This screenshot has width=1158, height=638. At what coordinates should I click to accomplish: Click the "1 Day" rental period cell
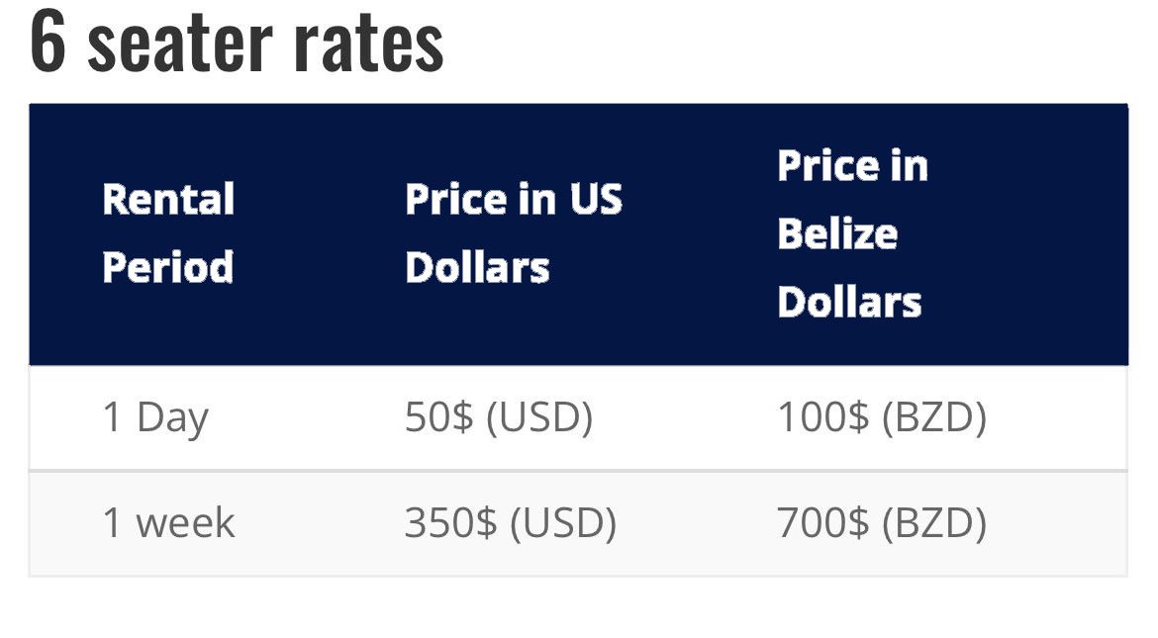[155, 417]
